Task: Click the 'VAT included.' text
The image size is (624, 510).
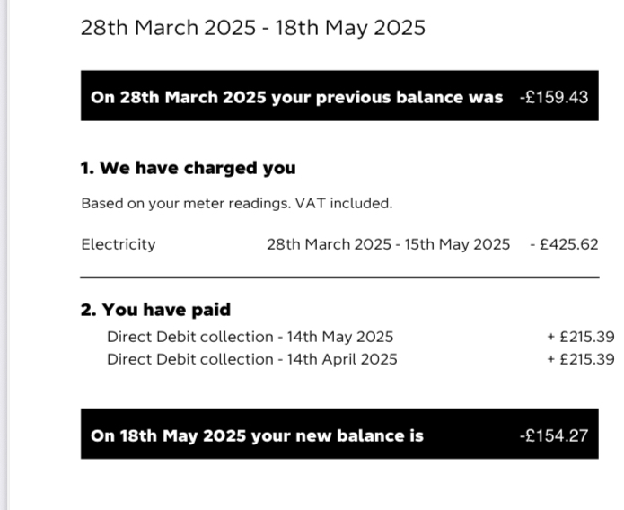Action: (x=344, y=204)
